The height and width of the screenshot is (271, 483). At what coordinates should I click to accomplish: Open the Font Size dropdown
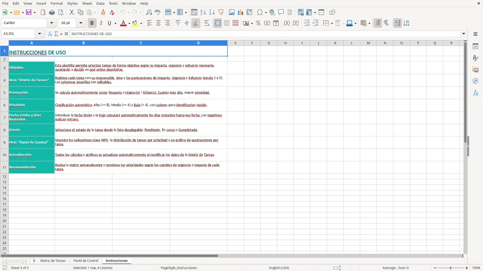(x=80, y=23)
